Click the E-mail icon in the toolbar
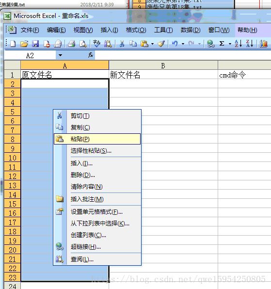The width and height of the screenshot is (271, 289). [x=58, y=44]
